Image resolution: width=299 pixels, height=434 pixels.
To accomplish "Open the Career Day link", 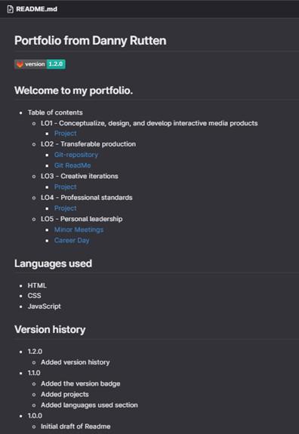I will [72, 240].
